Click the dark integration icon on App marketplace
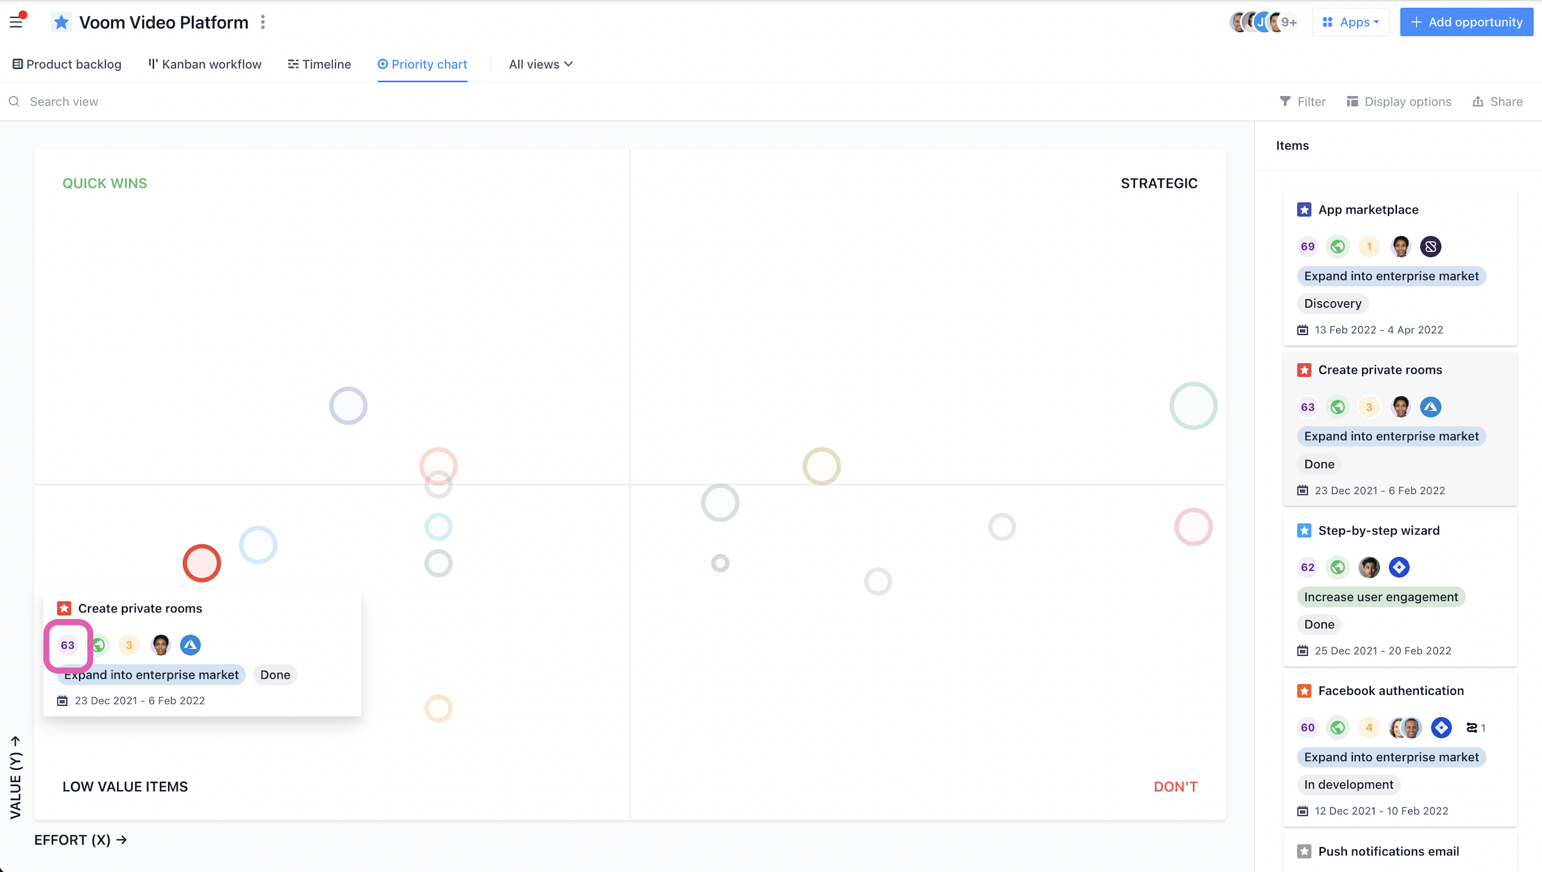The height and width of the screenshot is (872, 1542). pos(1430,246)
